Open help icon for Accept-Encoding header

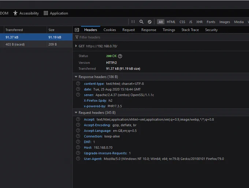tap(78, 125)
